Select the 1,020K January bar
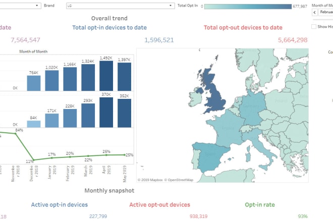Screen dimensions: 333x222 (x=52, y=81)
